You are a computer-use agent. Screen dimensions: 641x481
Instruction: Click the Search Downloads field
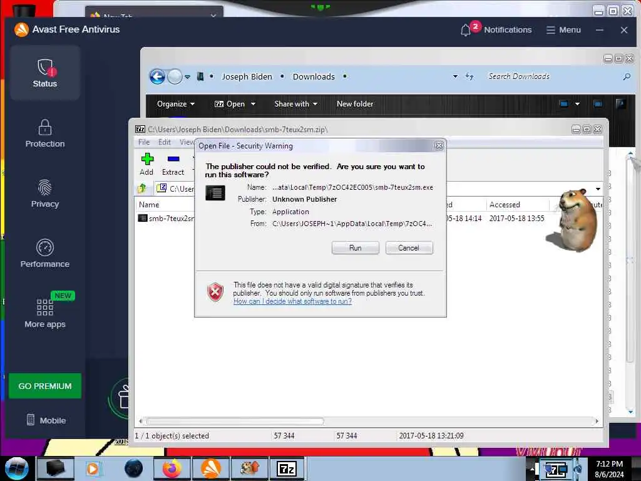point(553,76)
